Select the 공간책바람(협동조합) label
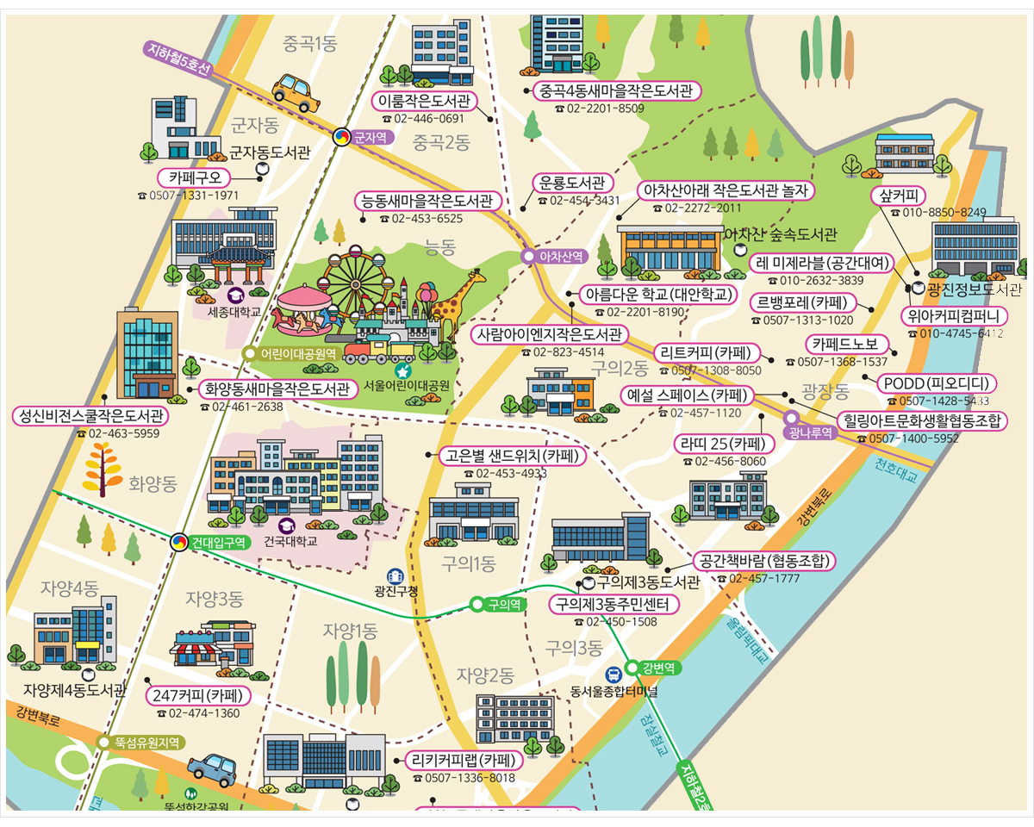Screen dimensions: 1034x827 [x=764, y=561]
